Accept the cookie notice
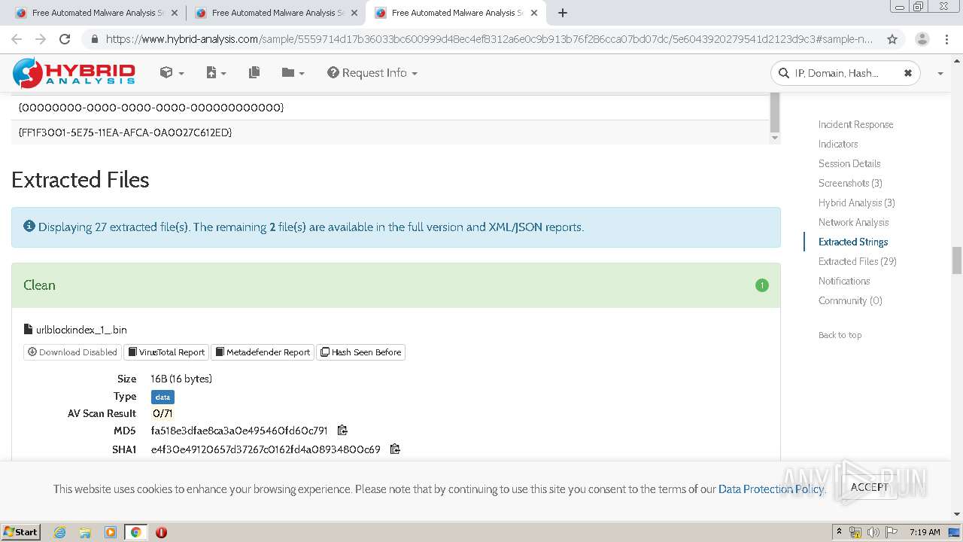The image size is (963, 542). tap(869, 487)
